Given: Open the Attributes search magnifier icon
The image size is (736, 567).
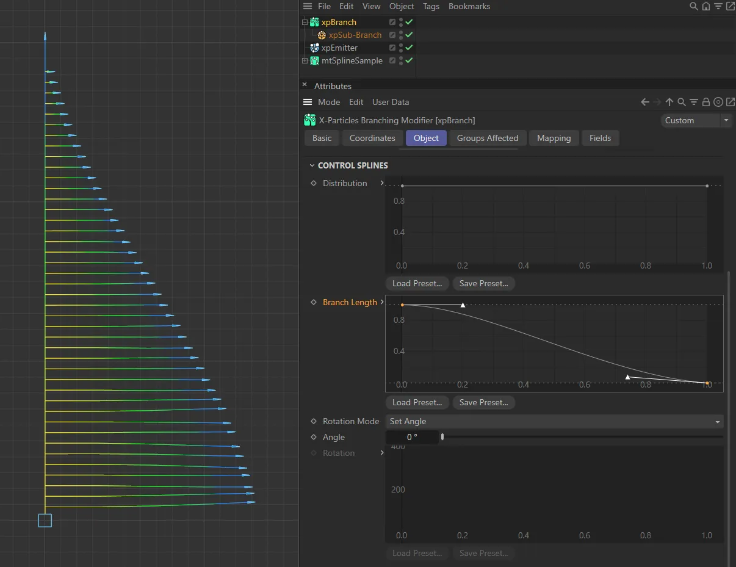Looking at the screenshot, I should pyautogui.click(x=682, y=102).
